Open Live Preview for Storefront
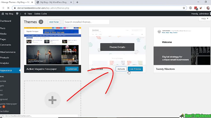This screenshot has width=211, height=118. click(135, 69)
